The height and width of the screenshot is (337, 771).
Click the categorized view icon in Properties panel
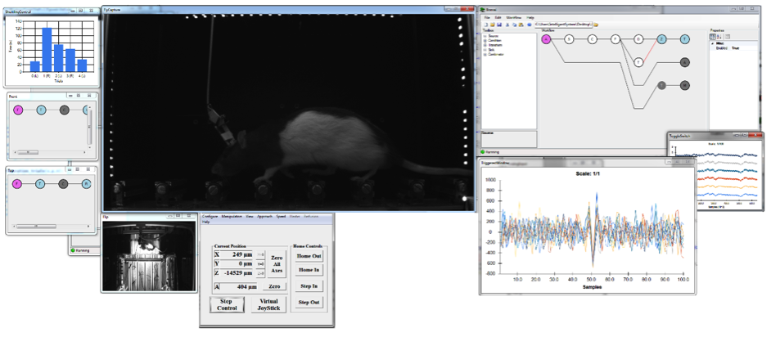coord(712,38)
